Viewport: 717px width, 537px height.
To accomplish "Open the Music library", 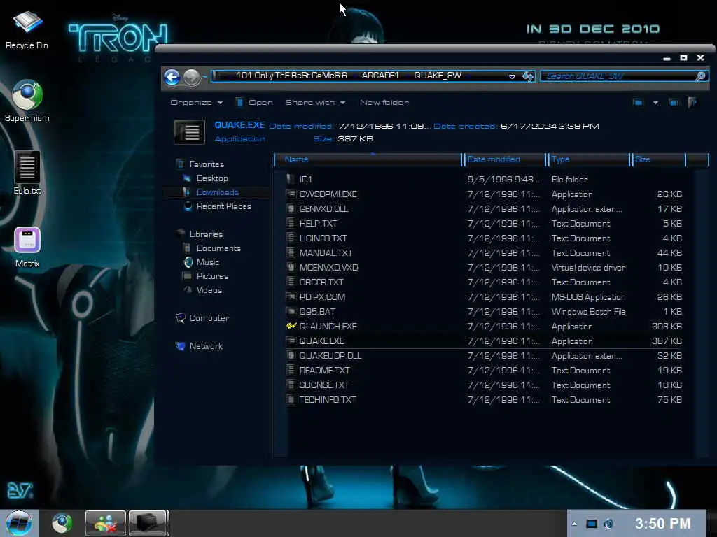I will [x=207, y=262].
